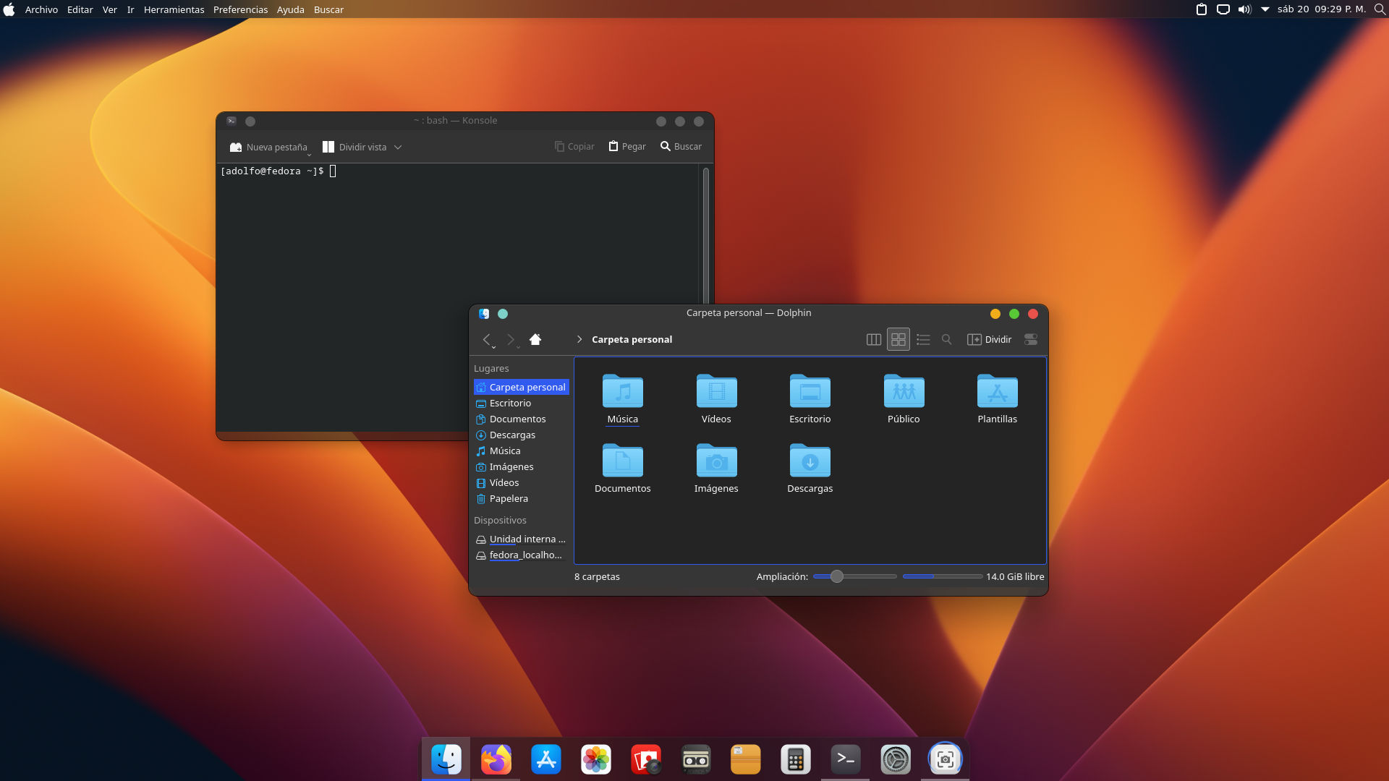This screenshot has width=1389, height=781.
Task: Click Copiar in Konsole toolbar
Action: [x=574, y=147]
